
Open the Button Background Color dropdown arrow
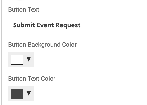coord(28,59)
